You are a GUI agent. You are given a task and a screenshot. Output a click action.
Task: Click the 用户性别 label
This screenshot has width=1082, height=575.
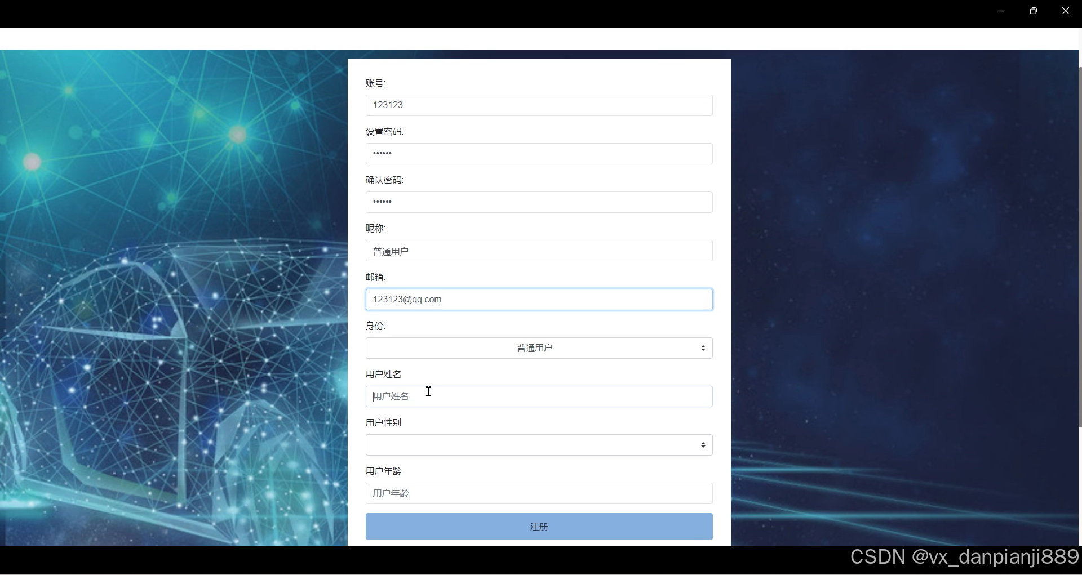click(x=383, y=423)
